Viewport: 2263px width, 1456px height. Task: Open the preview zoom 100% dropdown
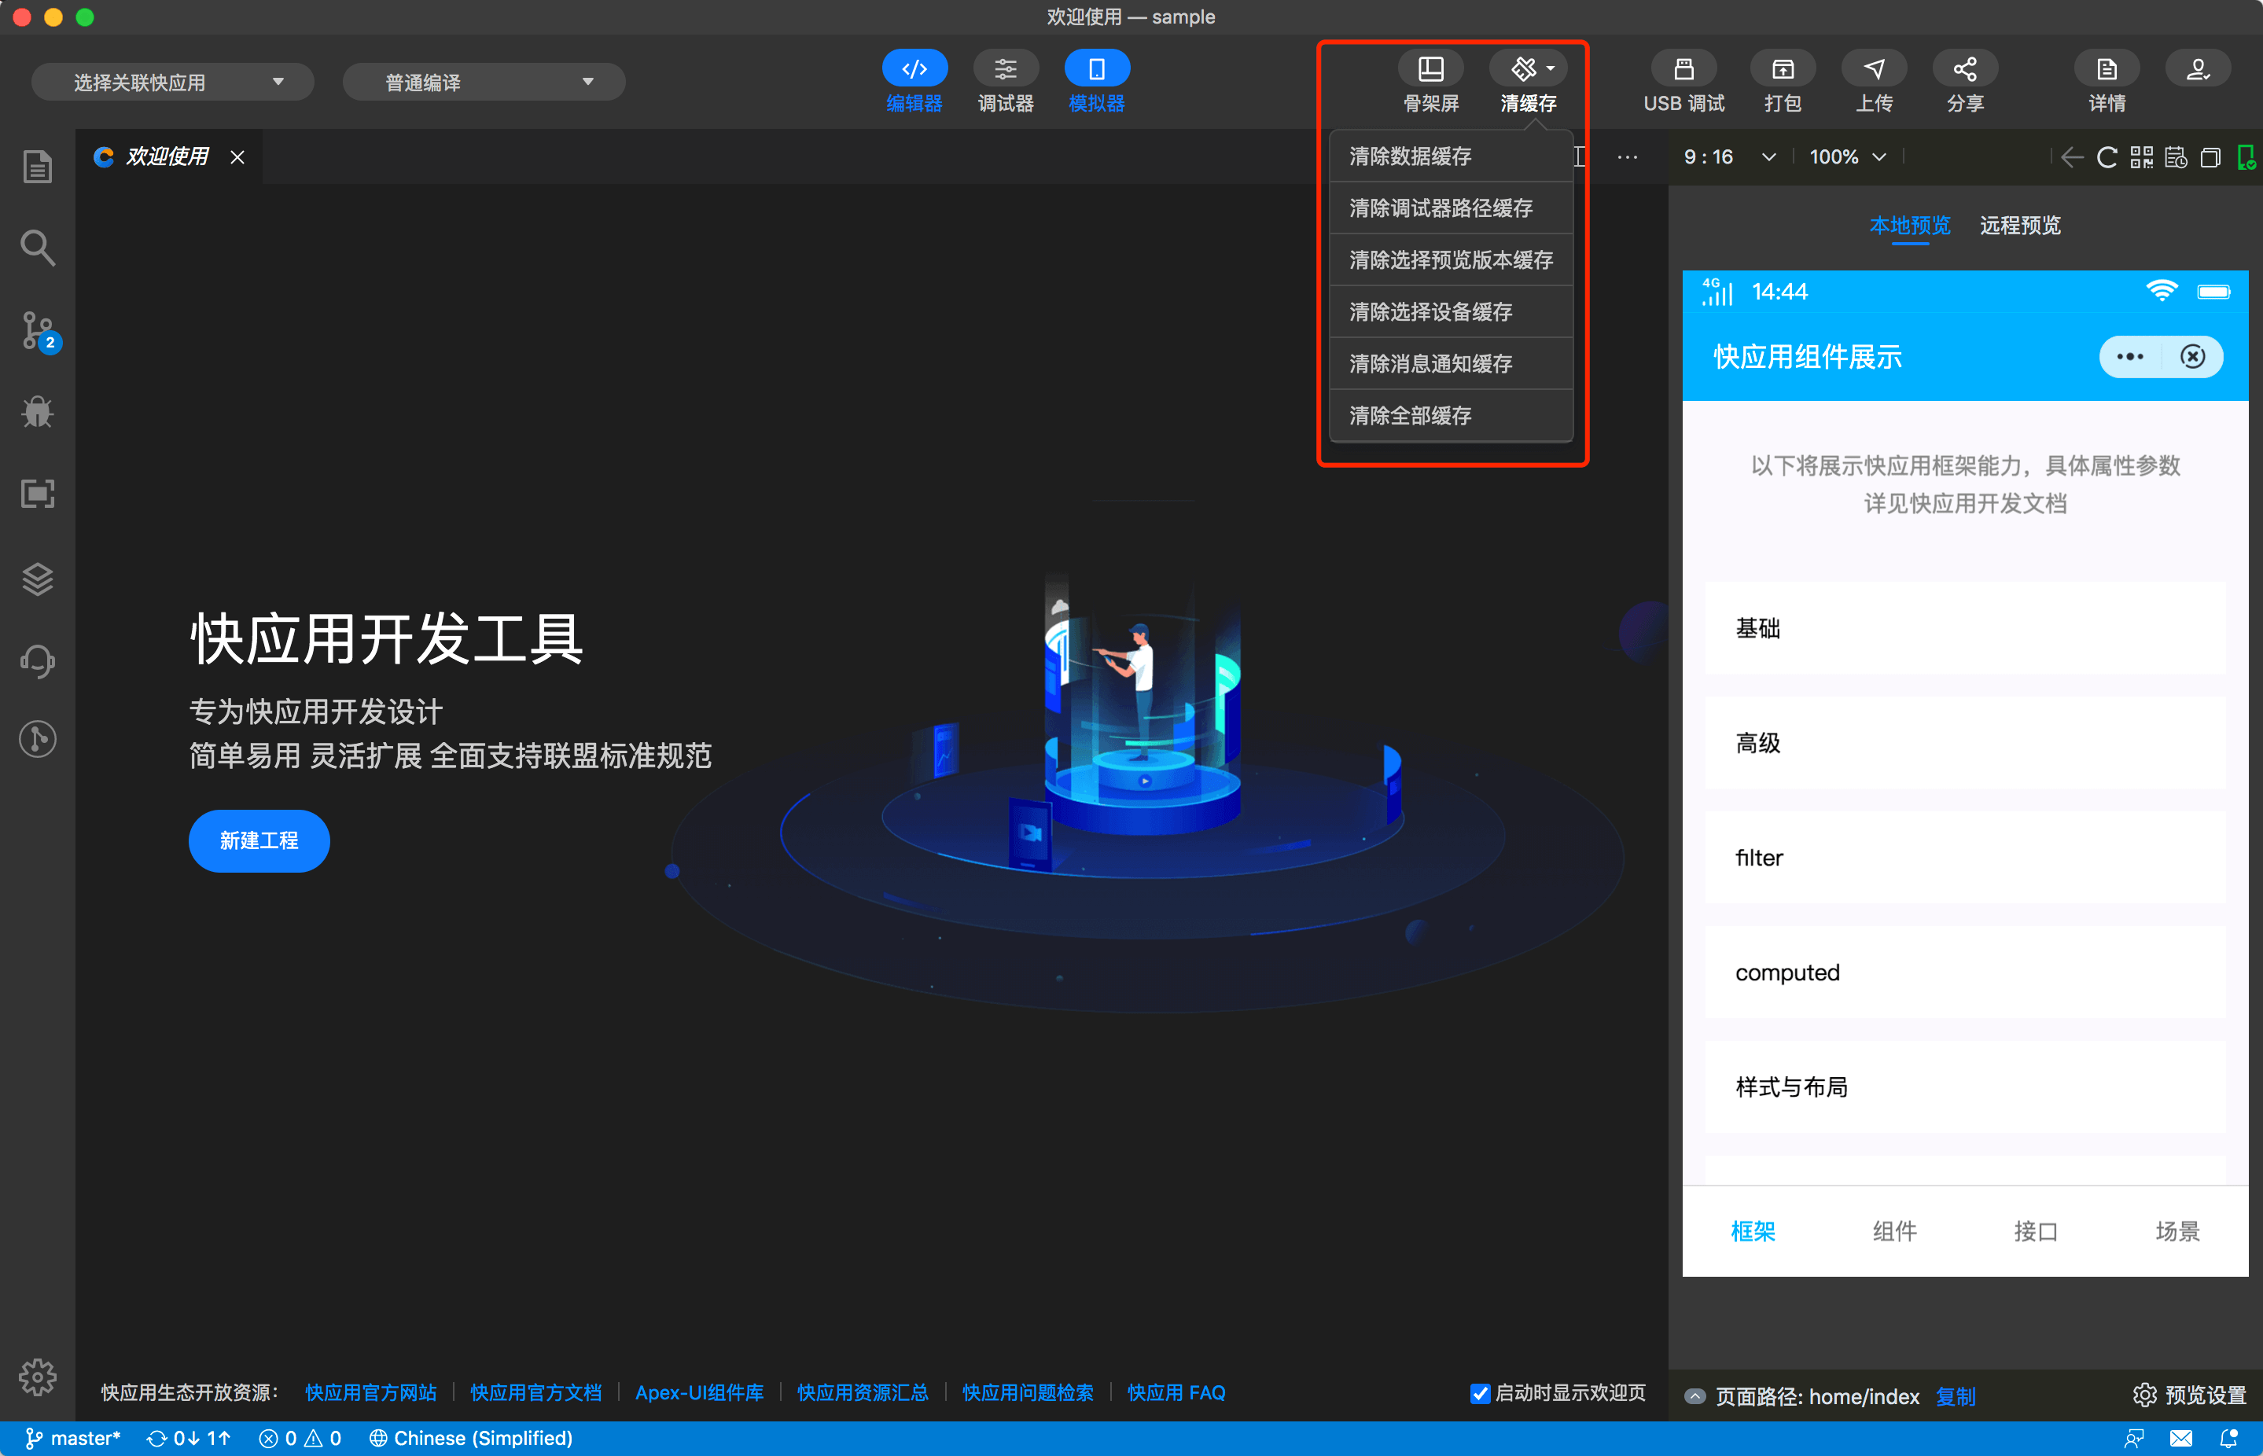pyautogui.click(x=1844, y=157)
